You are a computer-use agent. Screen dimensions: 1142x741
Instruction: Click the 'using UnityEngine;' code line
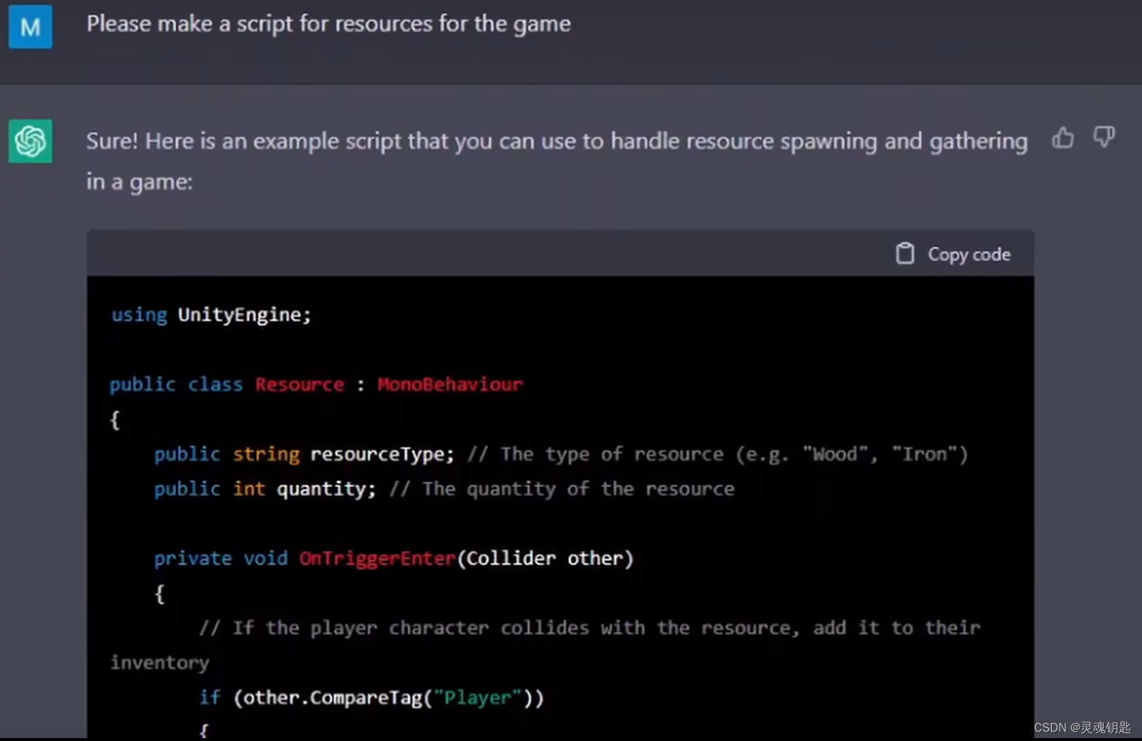(211, 314)
